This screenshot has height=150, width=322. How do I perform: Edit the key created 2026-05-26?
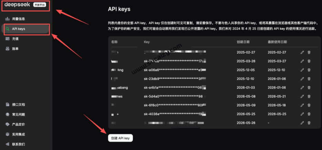point(302,123)
